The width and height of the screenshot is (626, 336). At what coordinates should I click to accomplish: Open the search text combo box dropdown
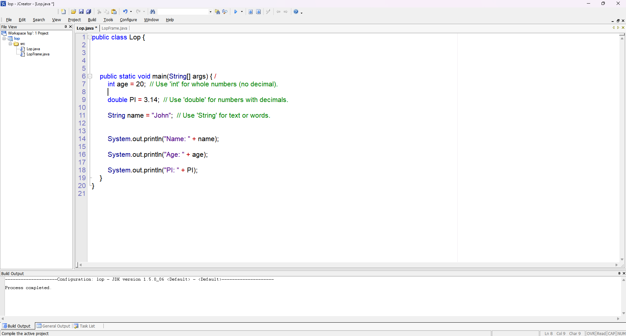click(x=210, y=12)
